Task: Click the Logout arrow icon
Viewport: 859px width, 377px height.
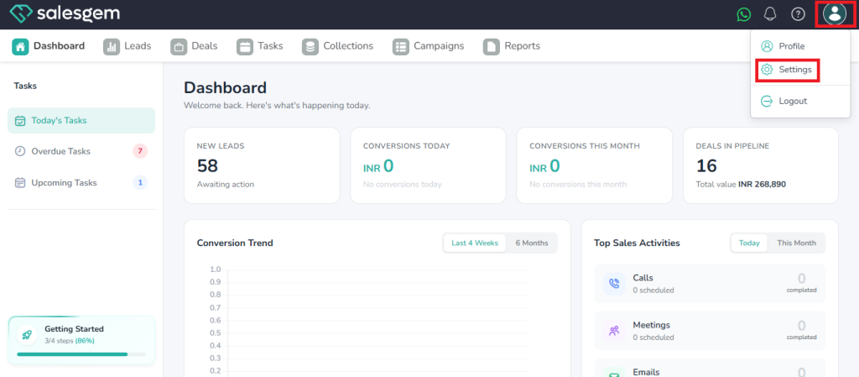Action: pos(767,101)
